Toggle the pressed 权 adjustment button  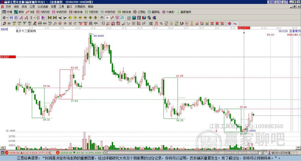[x=38, y=18]
